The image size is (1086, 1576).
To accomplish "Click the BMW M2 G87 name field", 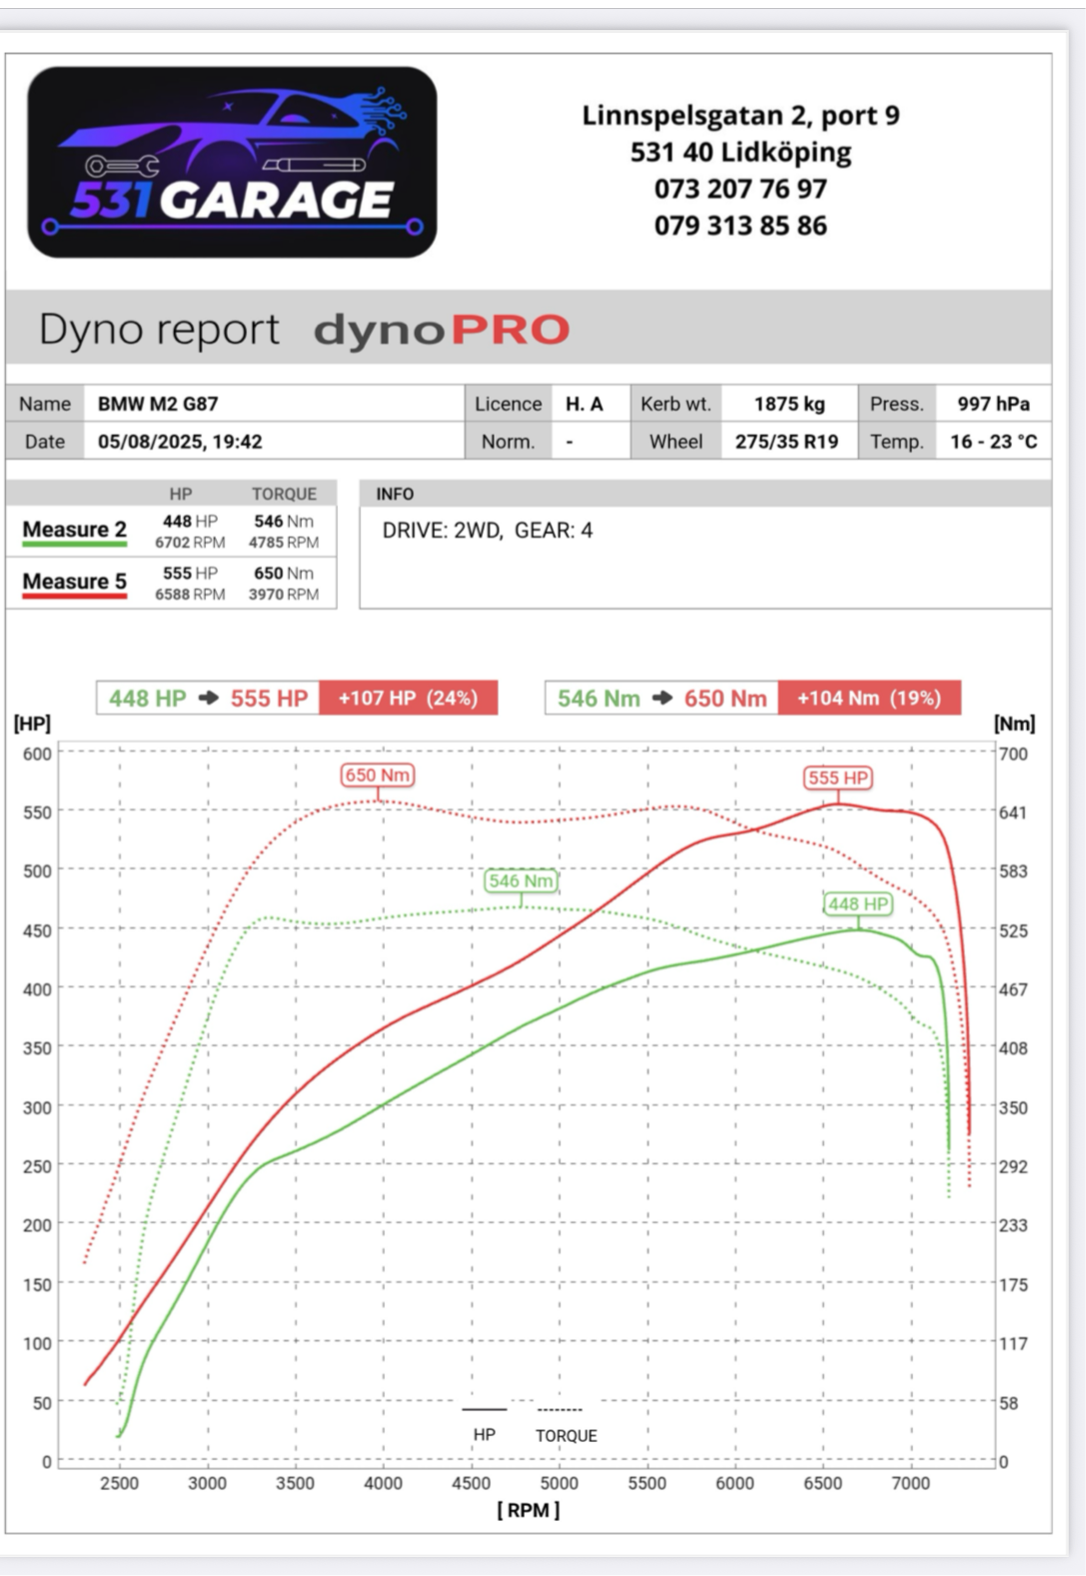I will [x=158, y=404].
